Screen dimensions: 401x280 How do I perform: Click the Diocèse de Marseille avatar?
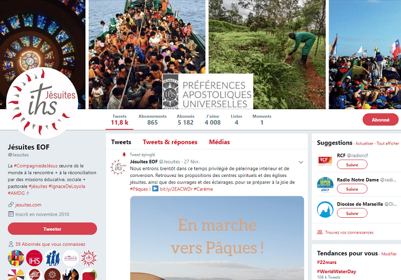click(x=325, y=209)
